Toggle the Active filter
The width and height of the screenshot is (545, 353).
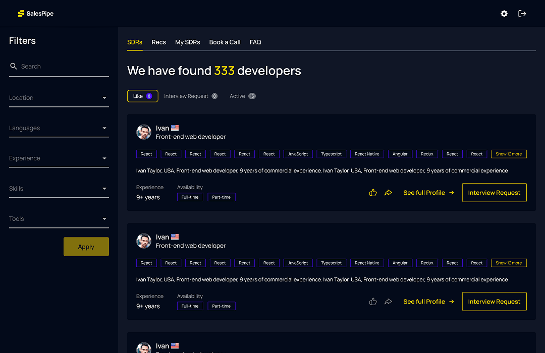click(242, 96)
